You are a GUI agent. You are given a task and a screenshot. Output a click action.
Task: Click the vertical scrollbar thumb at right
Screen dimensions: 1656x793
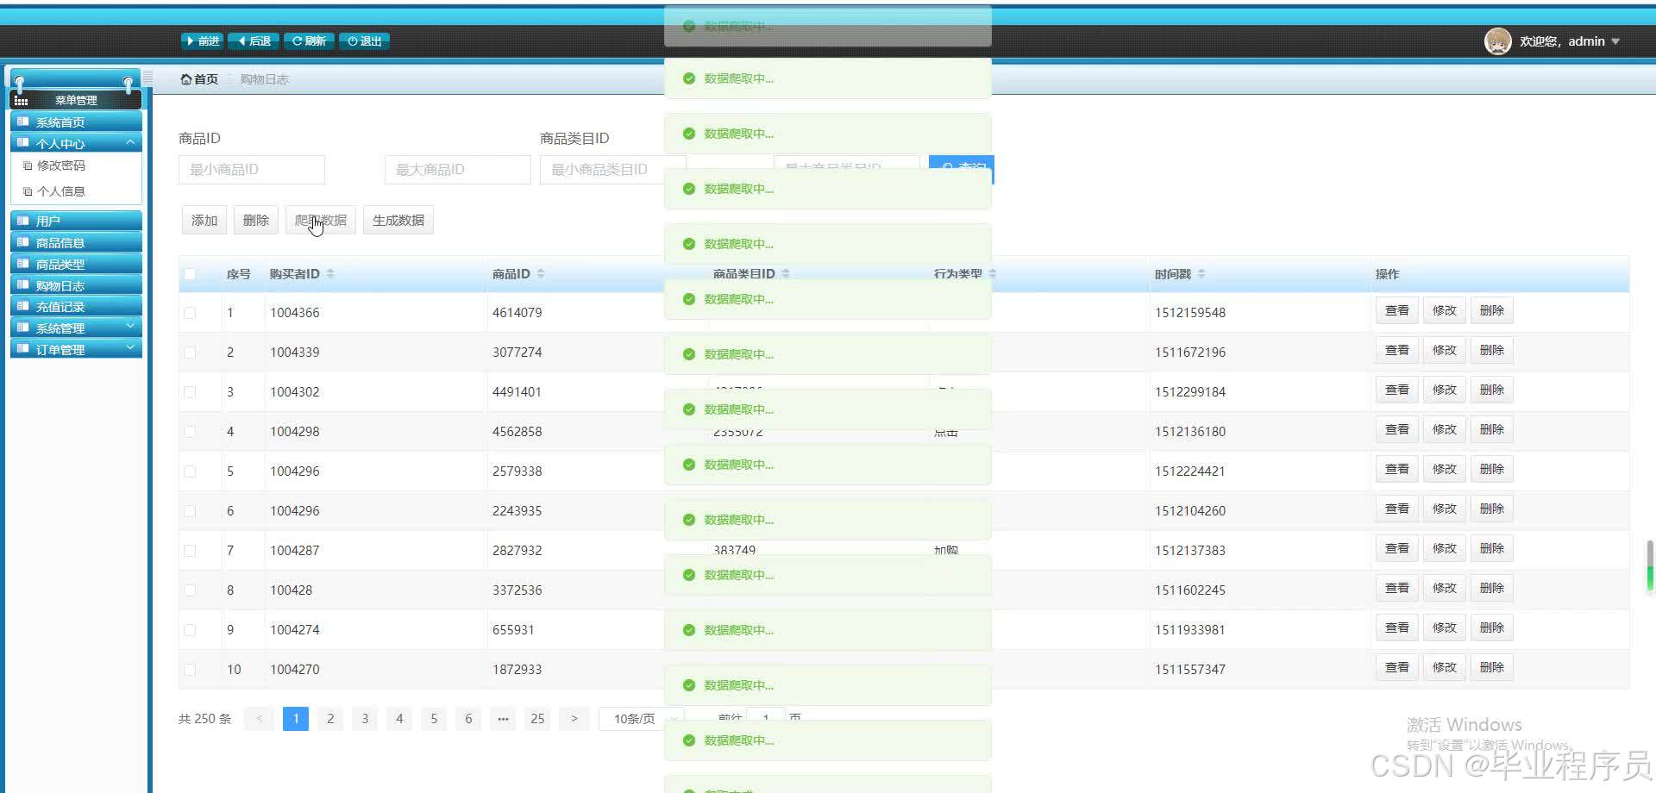tap(1650, 565)
